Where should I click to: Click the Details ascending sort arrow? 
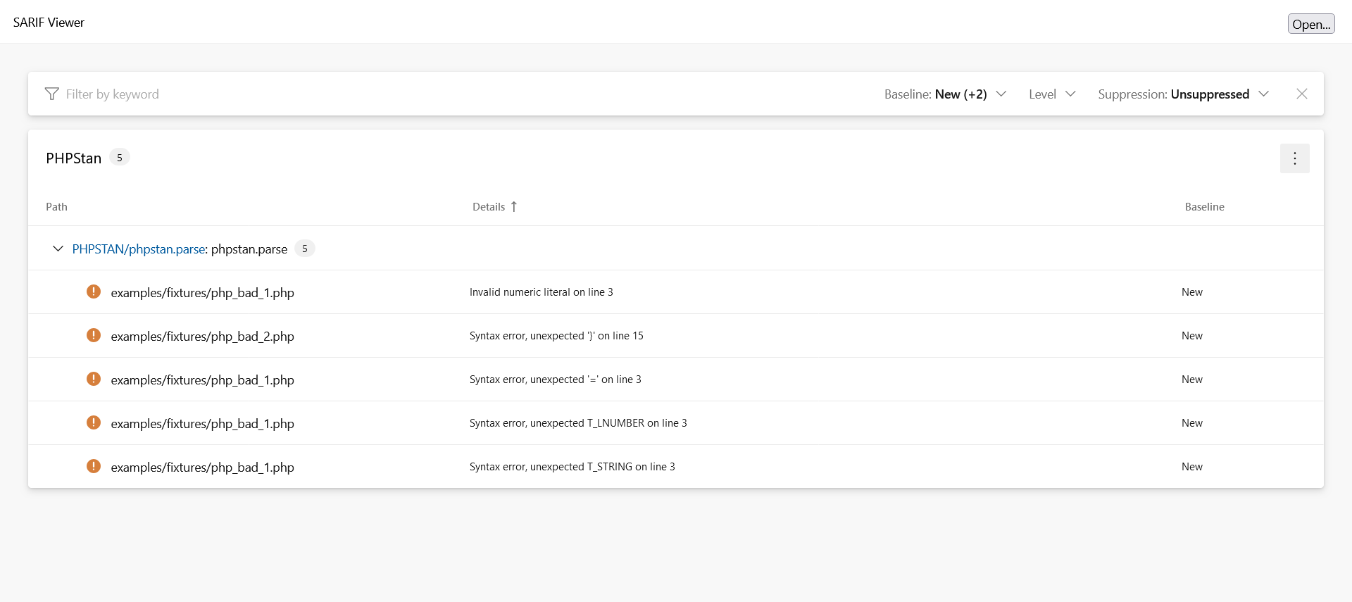tap(514, 206)
